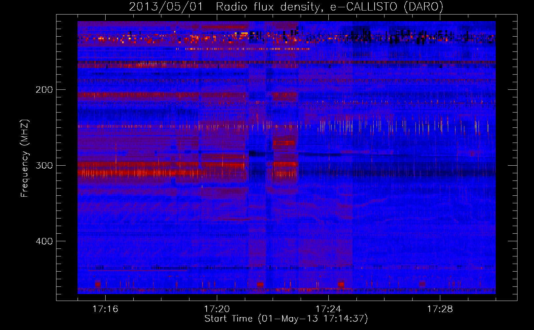Image resolution: width=534 pixels, height=330 pixels.
Task: Click the 200 frequency tick label
Action: tap(44, 90)
